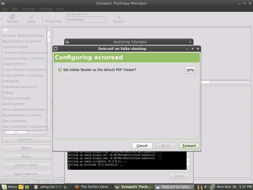Select the Databases section

pos(24,81)
